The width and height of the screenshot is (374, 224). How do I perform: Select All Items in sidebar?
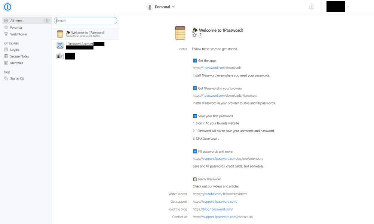[x=26, y=21]
